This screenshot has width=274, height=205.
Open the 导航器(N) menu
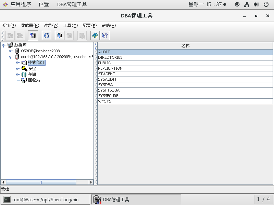pyautogui.click(x=30, y=26)
